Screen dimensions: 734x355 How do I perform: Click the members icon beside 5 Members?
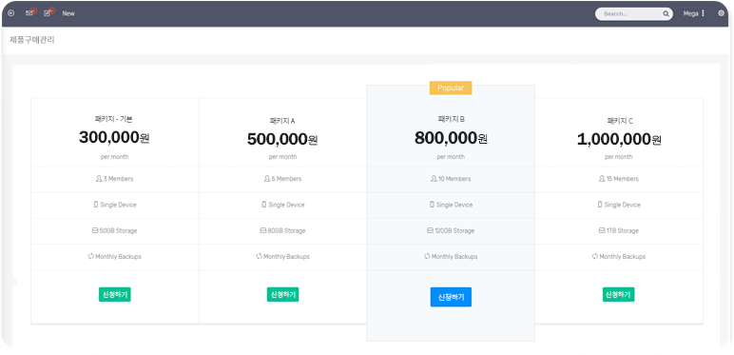pyautogui.click(x=267, y=179)
